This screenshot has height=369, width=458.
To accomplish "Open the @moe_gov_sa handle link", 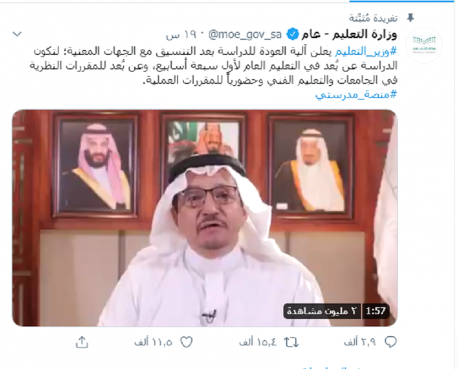I will 245,35.
